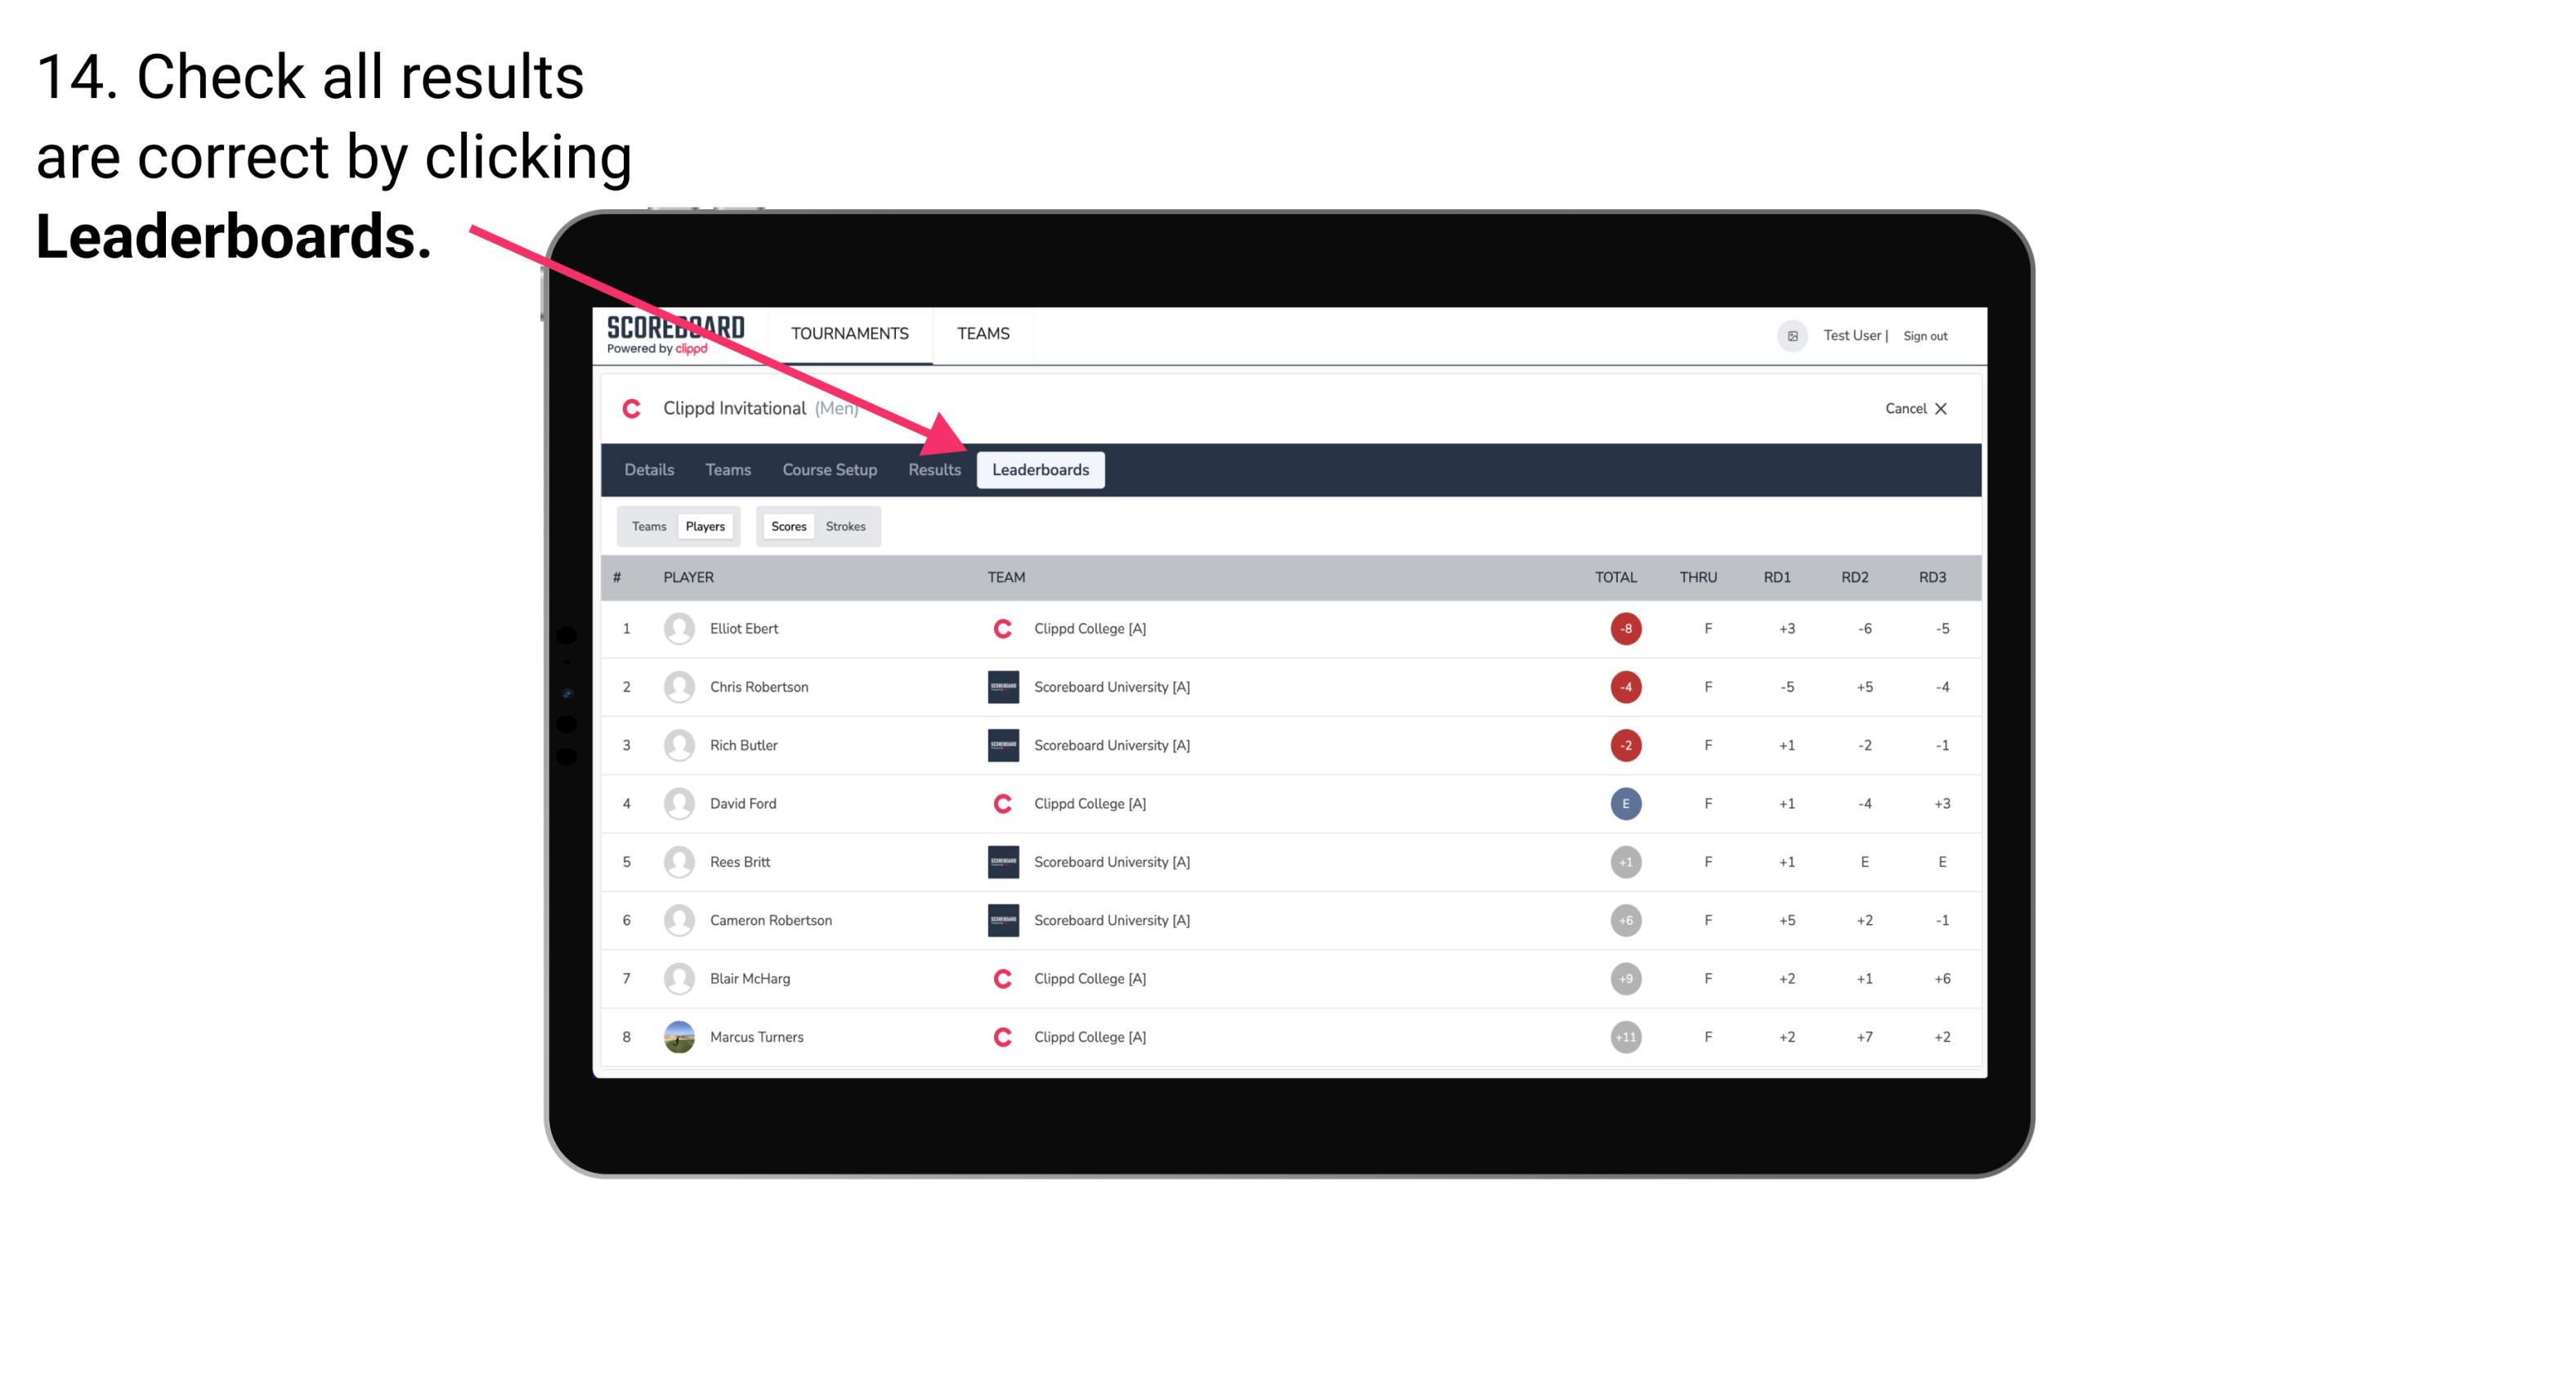Toggle the Scores filter button
This screenshot has width=2576, height=1386.
point(788,526)
